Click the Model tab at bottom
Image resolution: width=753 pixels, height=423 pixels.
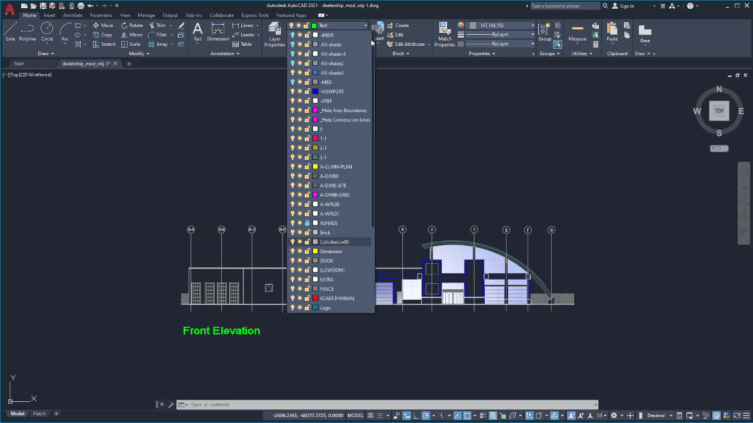click(17, 413)
